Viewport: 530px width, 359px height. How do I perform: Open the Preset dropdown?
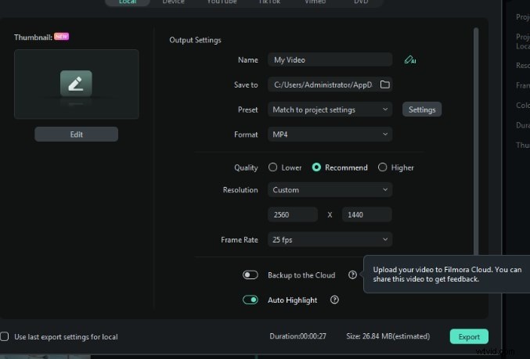[x=330, y=109]
